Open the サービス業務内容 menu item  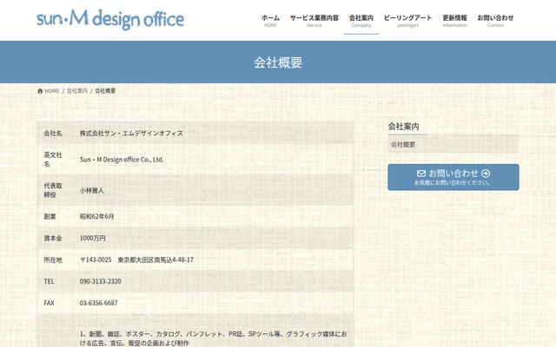pyautogui.click(x=314, y=21)
